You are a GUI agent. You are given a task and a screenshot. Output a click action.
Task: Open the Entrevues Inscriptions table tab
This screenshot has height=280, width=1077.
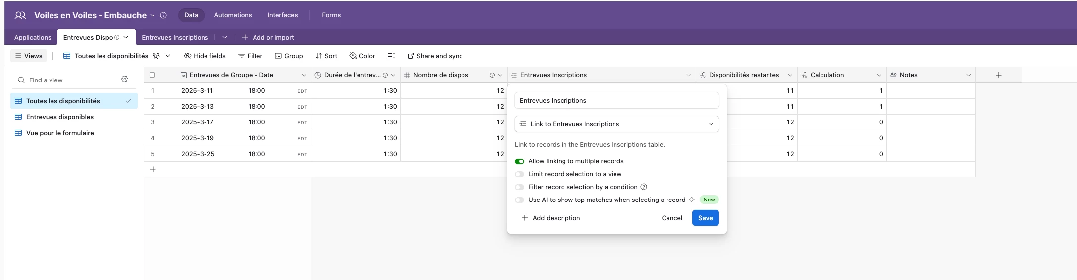coord(175,37)
